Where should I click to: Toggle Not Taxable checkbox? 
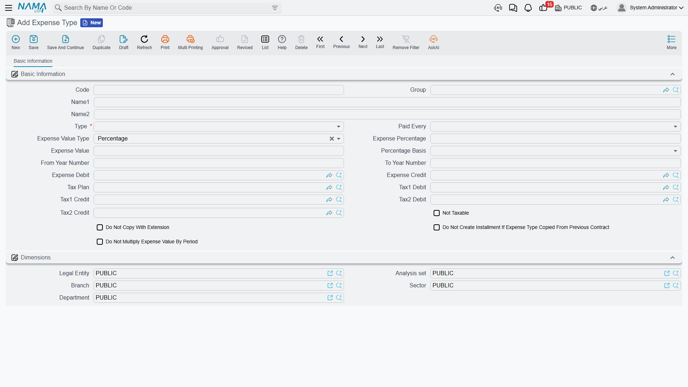436,213
